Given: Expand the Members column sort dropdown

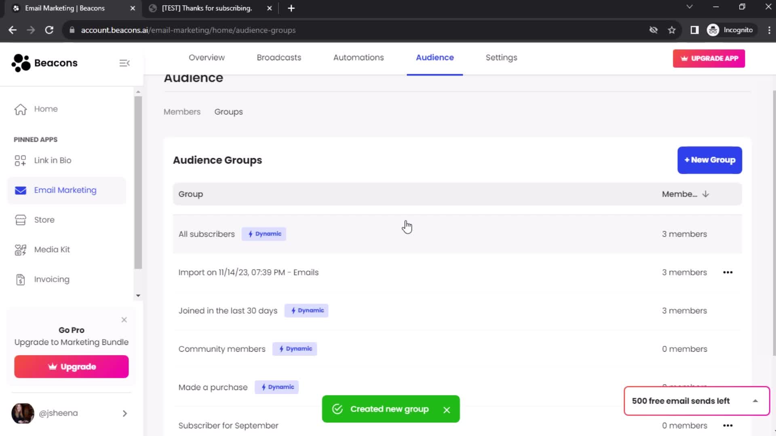Looking at the screenshot, I should [706, 194].
